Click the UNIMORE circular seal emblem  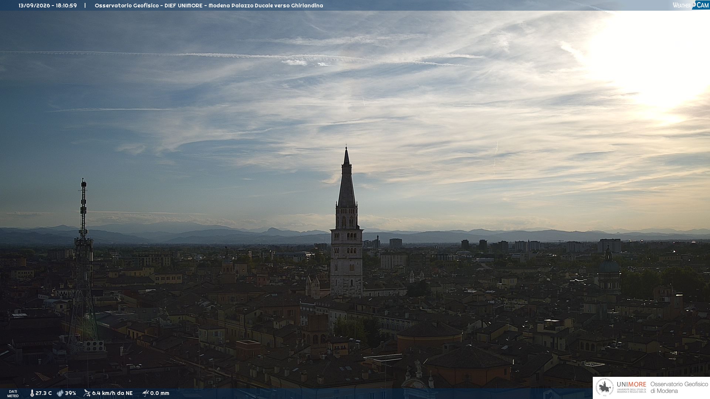(604, 387)
